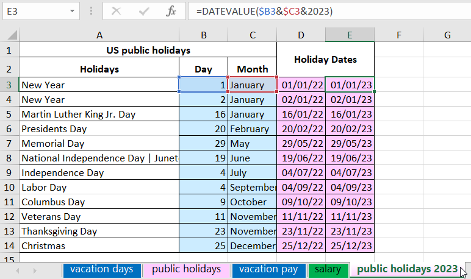
Task: Select column B header
Action: (203, 35)
